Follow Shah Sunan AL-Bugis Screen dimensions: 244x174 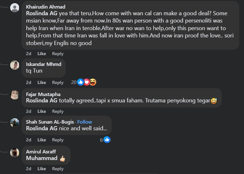(x=85, y=122)
